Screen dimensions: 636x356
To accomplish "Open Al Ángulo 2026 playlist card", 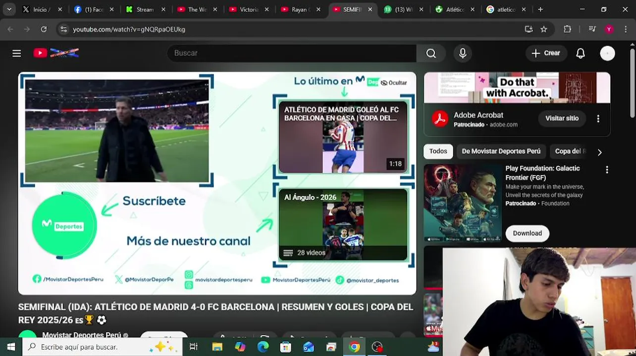I will click(343, 224).
